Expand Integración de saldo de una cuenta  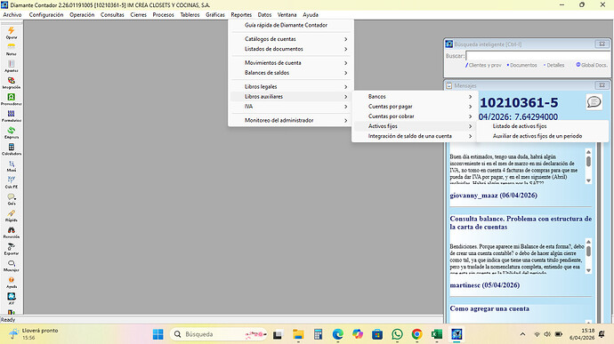414,136
